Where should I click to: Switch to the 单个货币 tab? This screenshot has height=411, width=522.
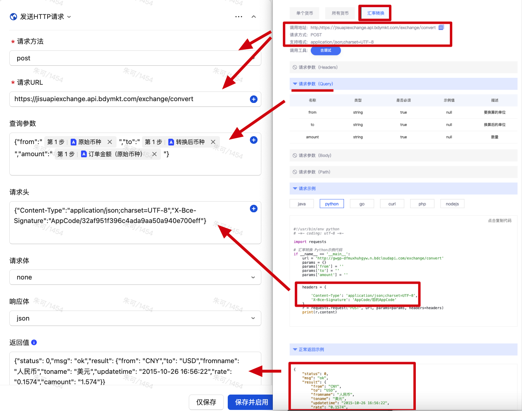click(305, 13)
